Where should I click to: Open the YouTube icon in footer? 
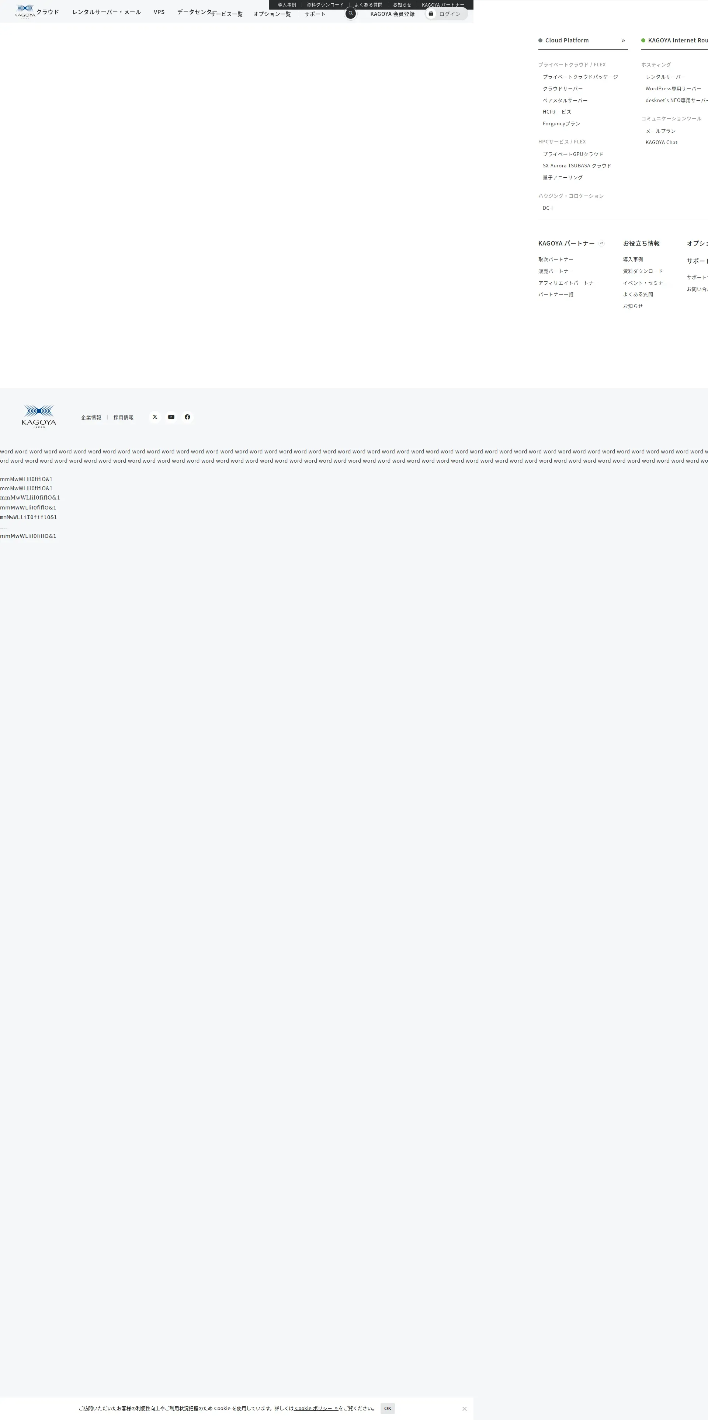point(171,417)
